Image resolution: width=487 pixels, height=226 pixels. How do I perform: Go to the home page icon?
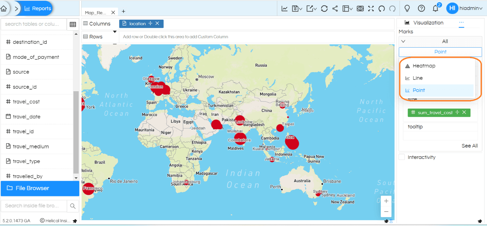(4, 9)
